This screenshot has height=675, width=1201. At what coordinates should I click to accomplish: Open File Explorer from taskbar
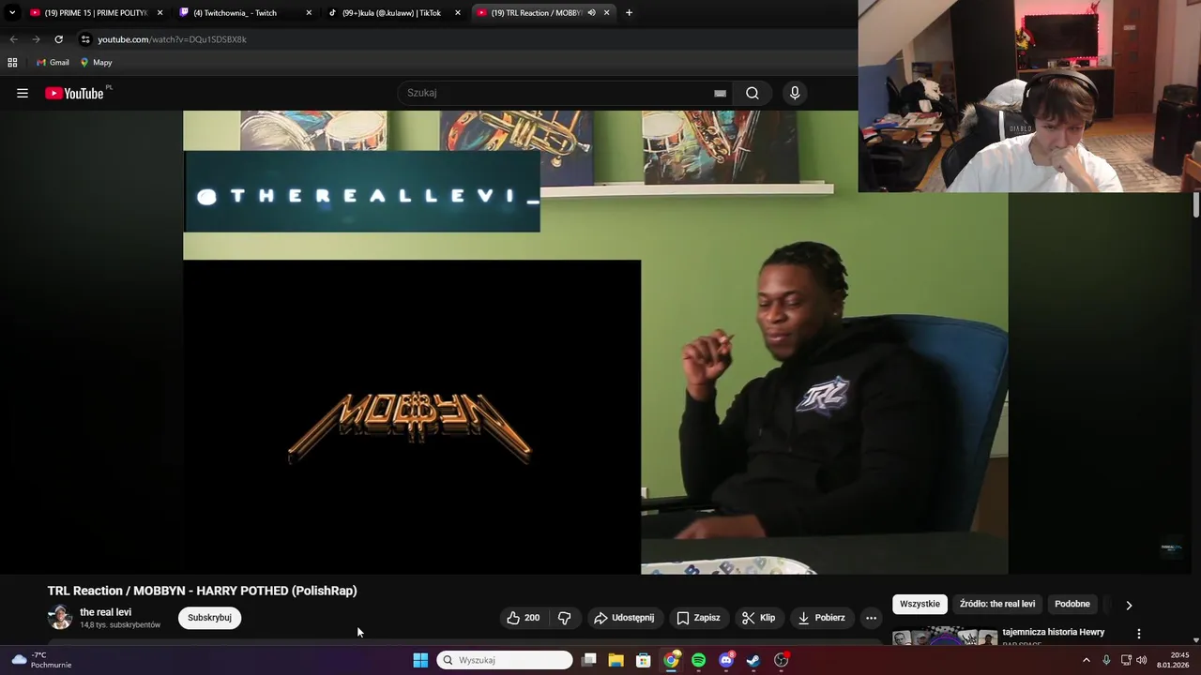point(616,660)
